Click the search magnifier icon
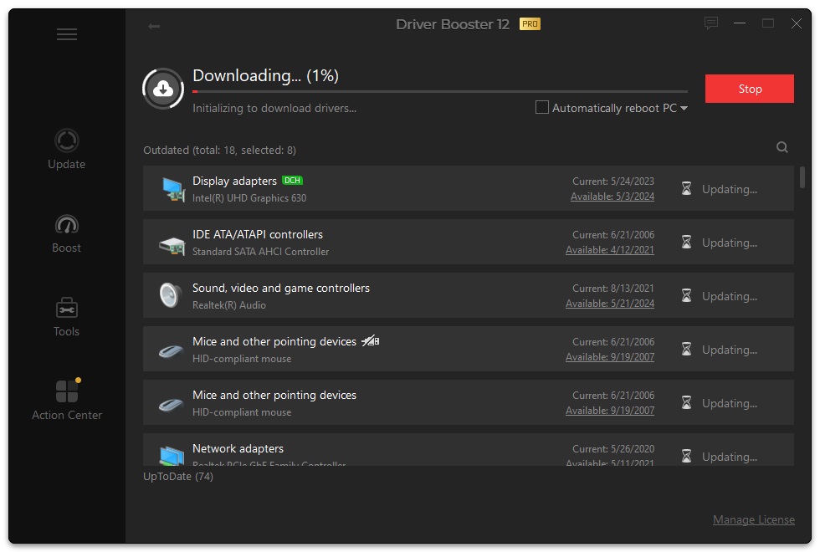820x552 pixels. pos(782,147)
